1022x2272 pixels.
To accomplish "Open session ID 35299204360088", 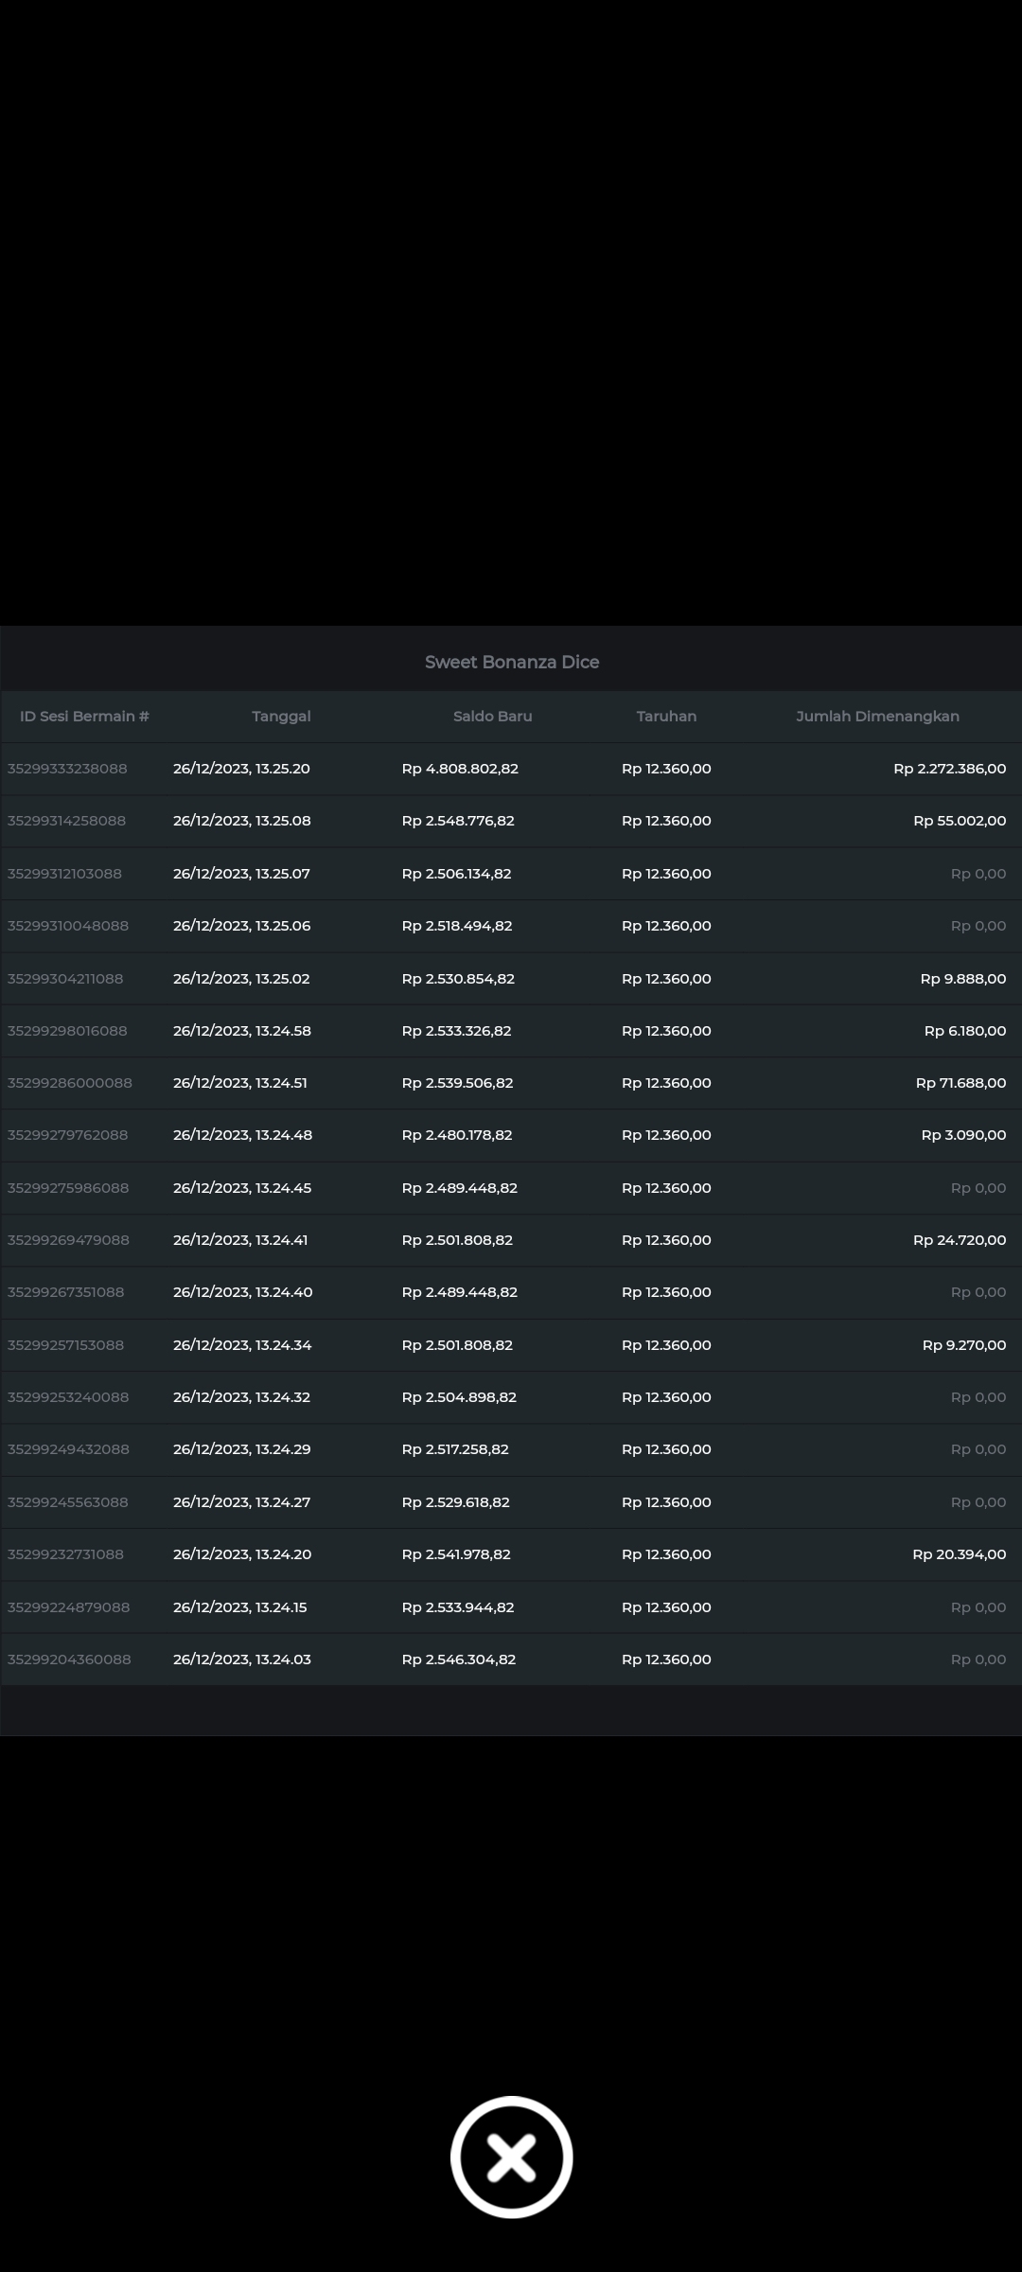I will click(69, 1660).
